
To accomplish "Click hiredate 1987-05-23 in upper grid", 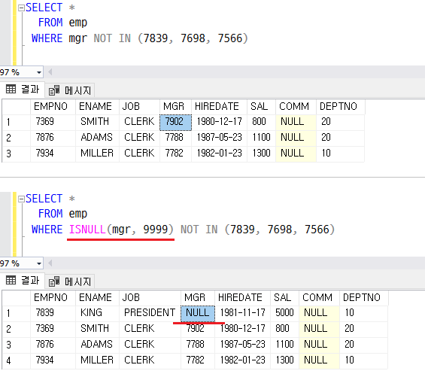I will coord(220,138).
